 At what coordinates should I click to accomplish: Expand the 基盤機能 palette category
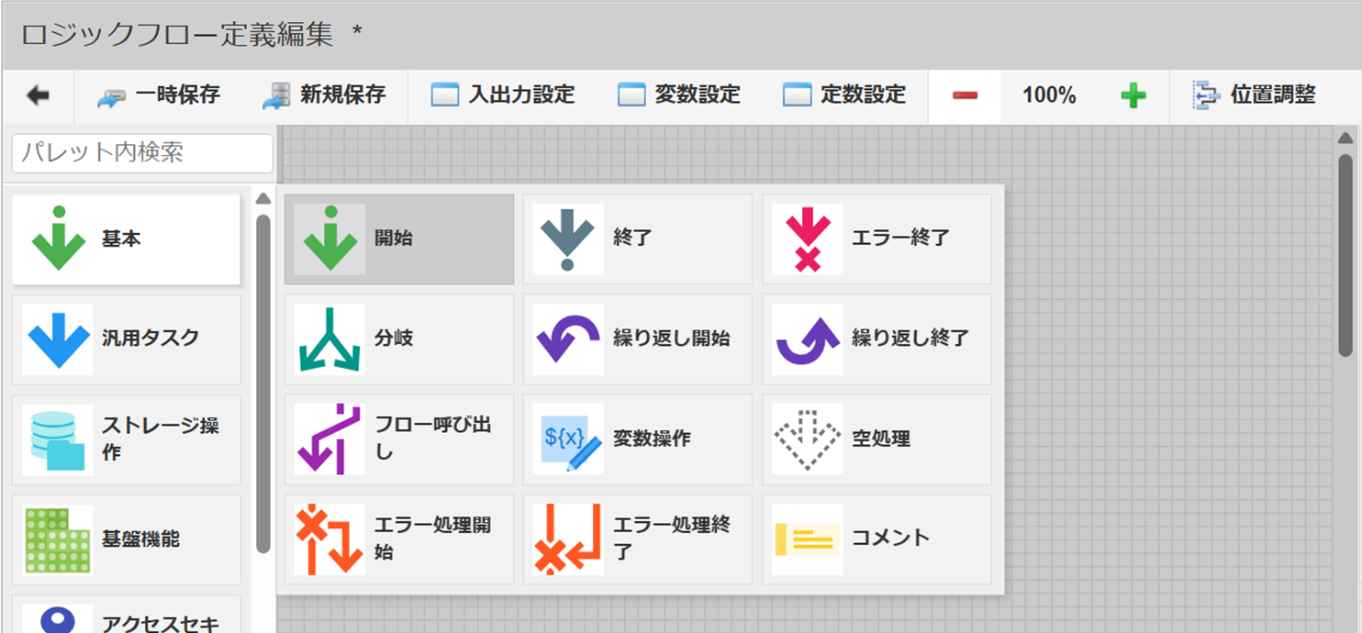[x=126, y=539]
